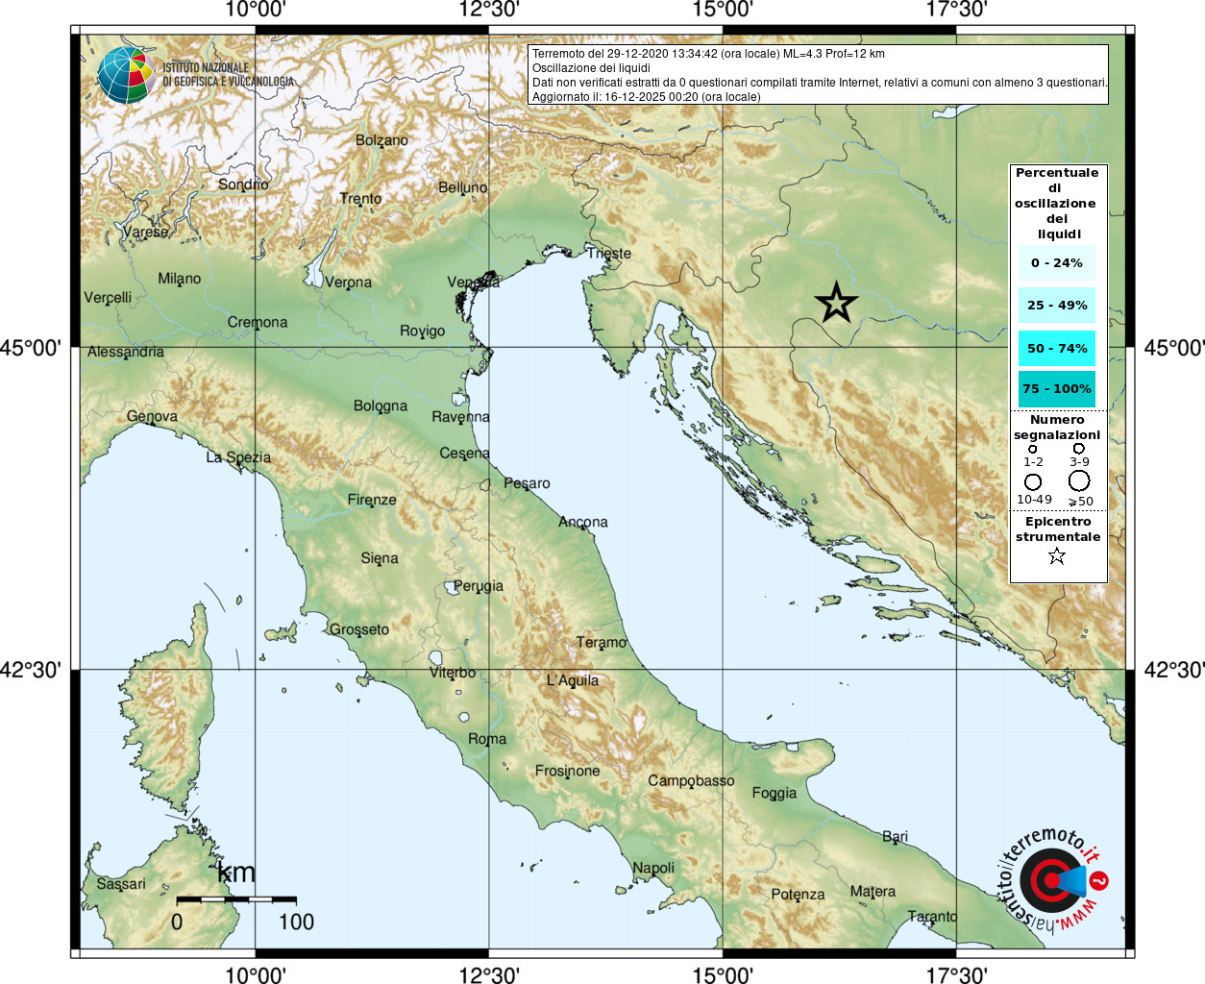The height and width of the screenshot is (984, 1205).
Task: Click the Firenze city label
Action: pyautogui.click(x=372, y=500)
